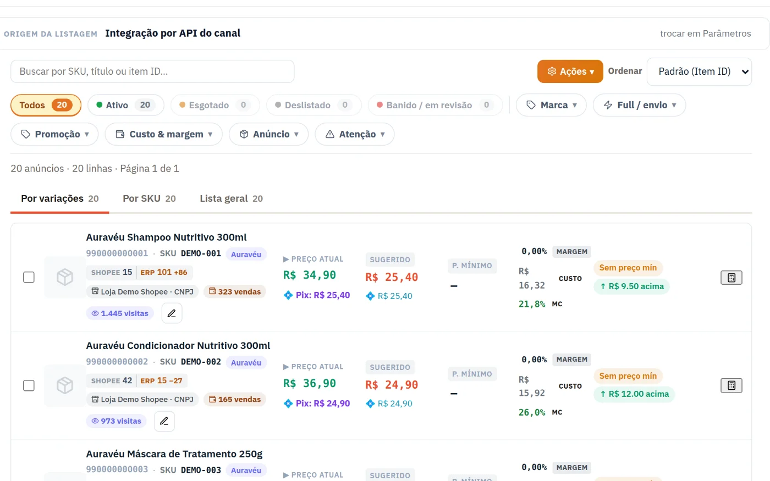This screenshot has height=481, width=770.
Task: Click the lightning icon in Full / envio filter
Action: click(608, 105)
